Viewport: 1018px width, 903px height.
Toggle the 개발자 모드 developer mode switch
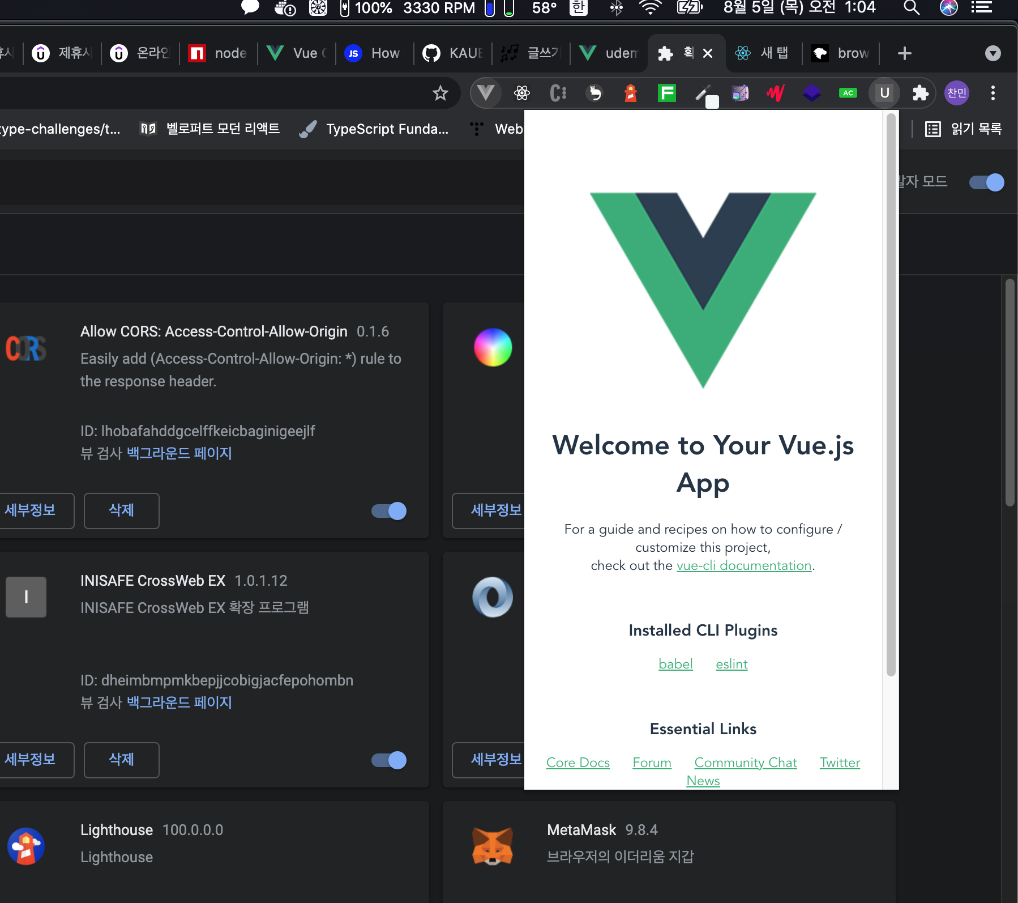(x=987, y=182)
